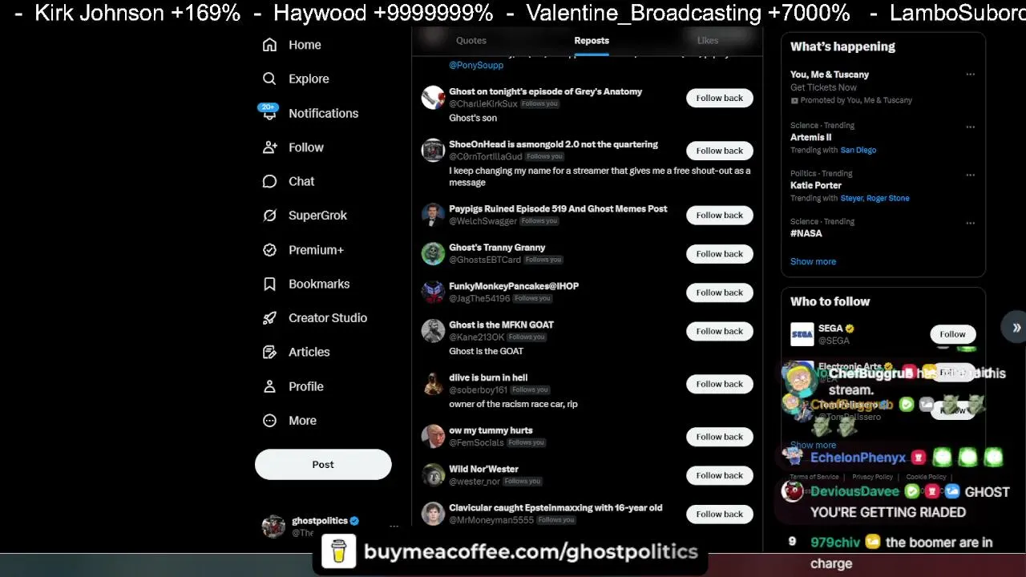
Task: Open the Katie Porter trend
Action: 816,185
